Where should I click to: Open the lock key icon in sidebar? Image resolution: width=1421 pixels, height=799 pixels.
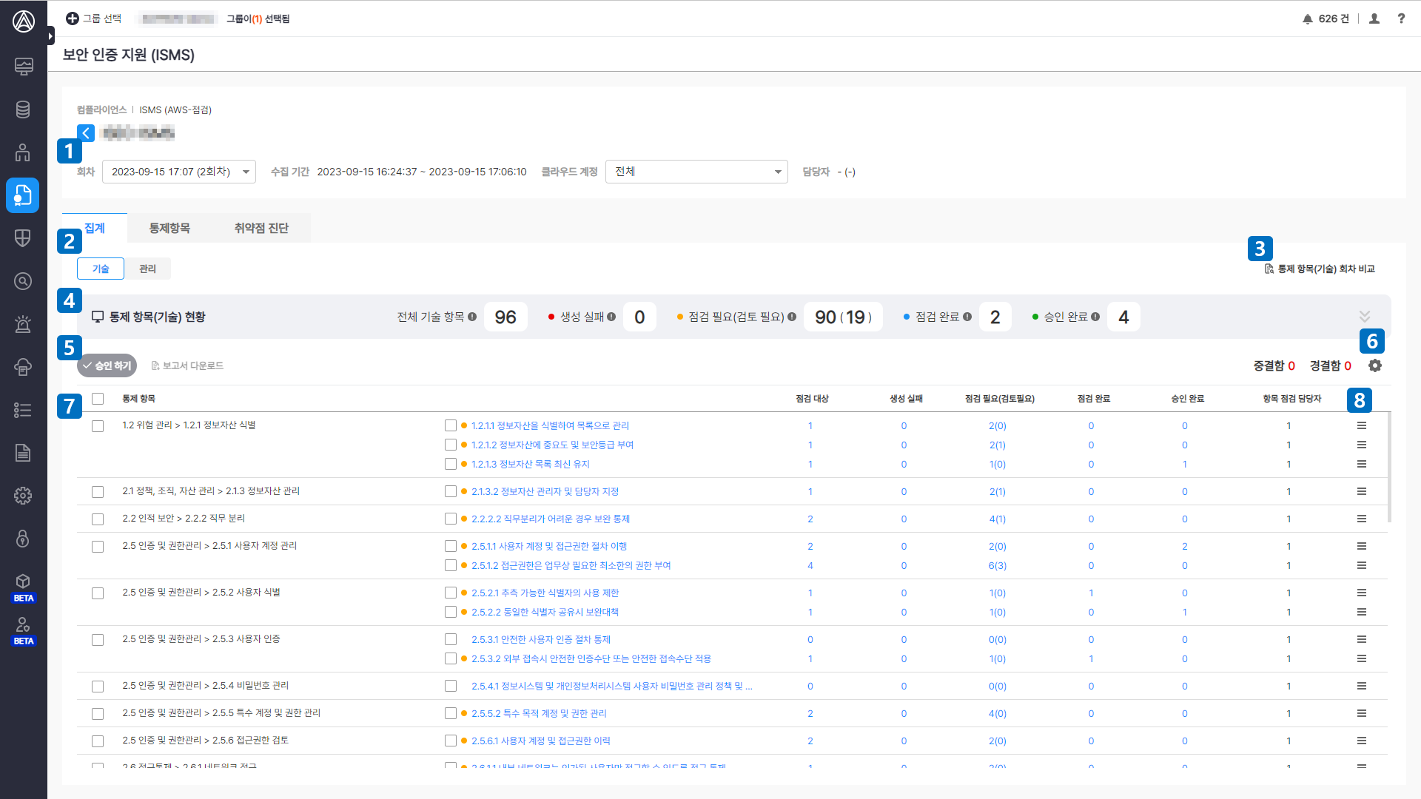point(23,539)
